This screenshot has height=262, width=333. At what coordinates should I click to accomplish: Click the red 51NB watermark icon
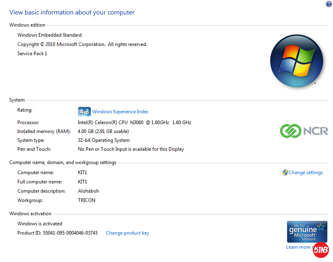(x=320, y=250)
